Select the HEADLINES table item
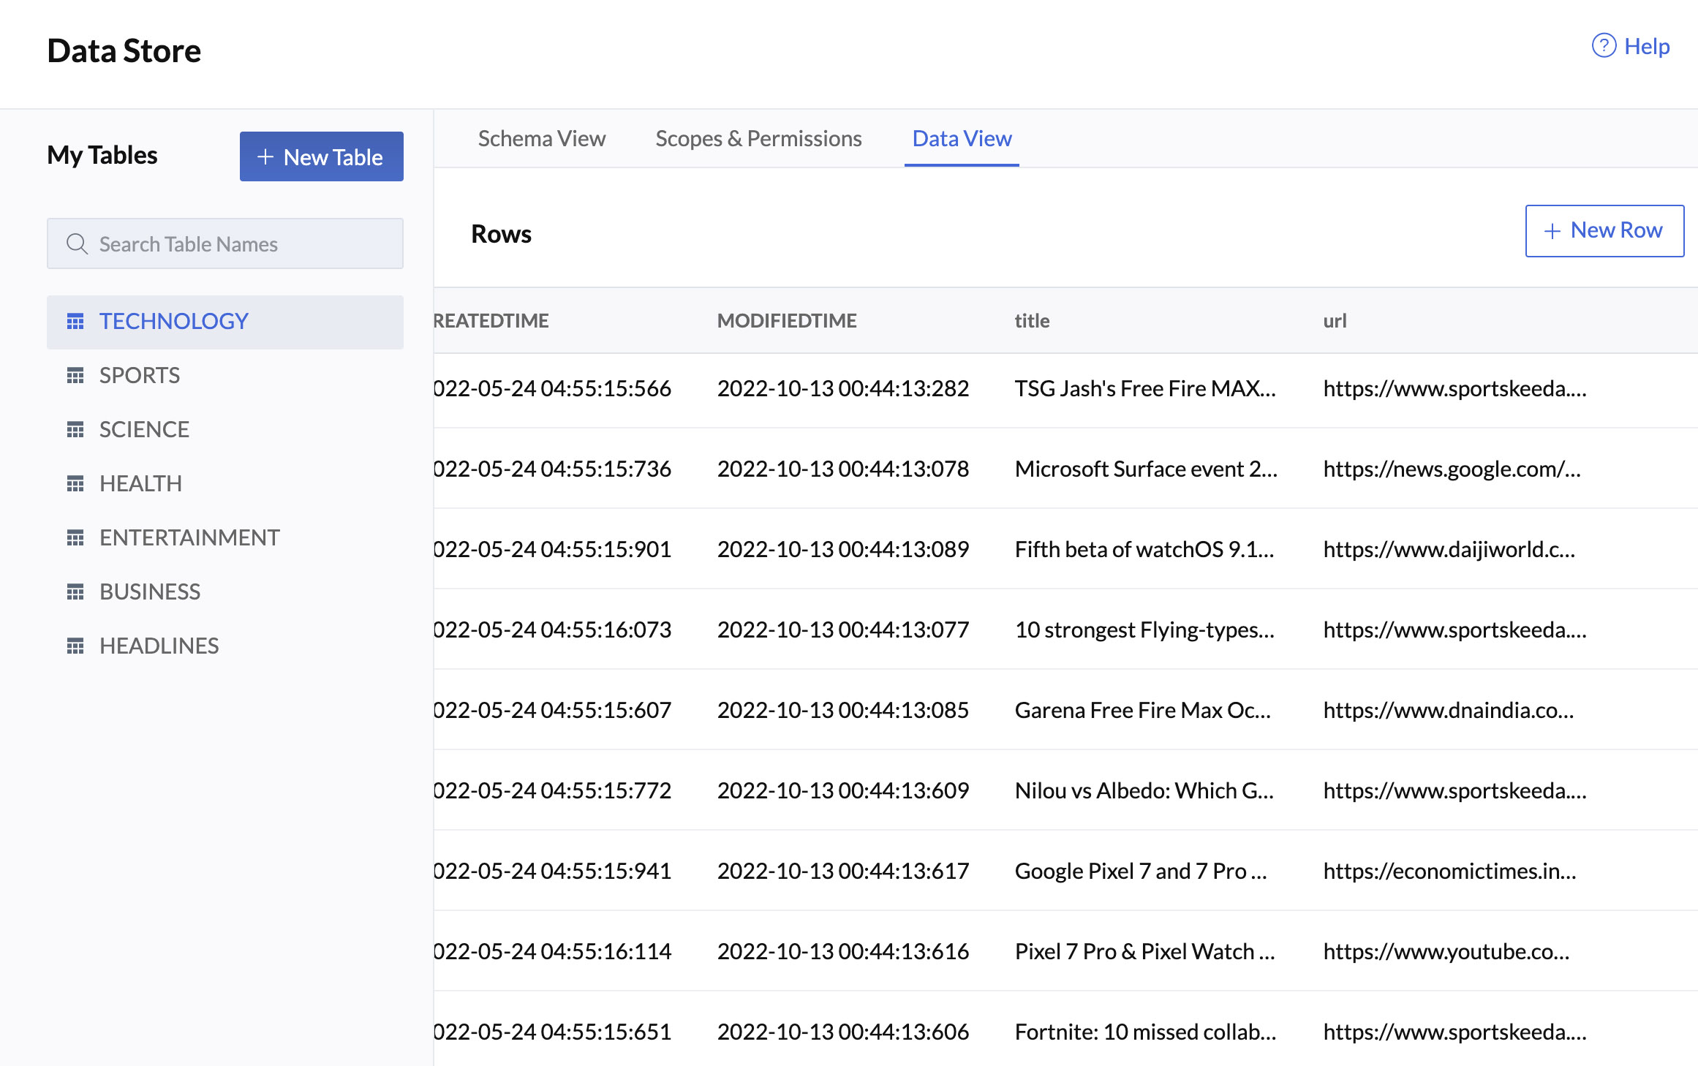The height and width of the screenshot is (1066, 1698). [x=159, y=643]
